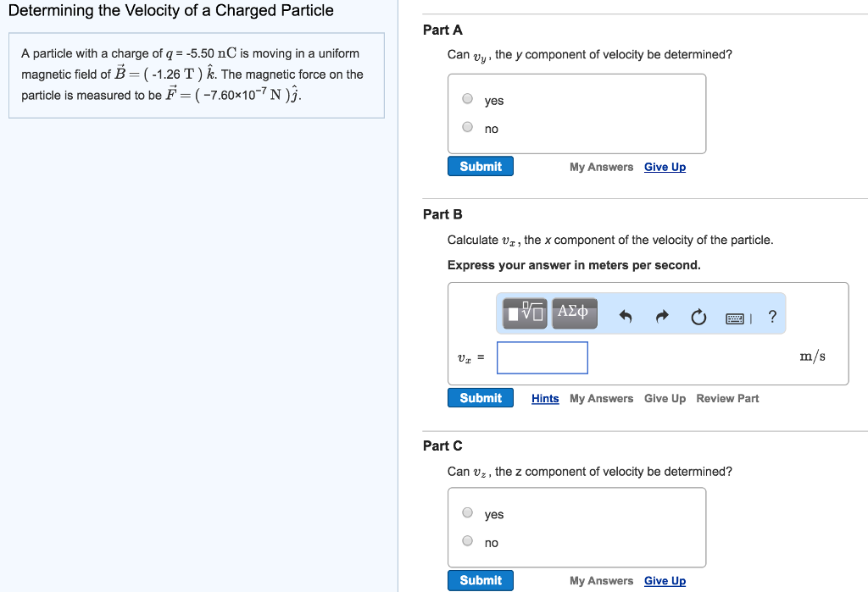Click the vx answer input box
Viewport: 868px width, 592px height.
click(x=542, y=357)
